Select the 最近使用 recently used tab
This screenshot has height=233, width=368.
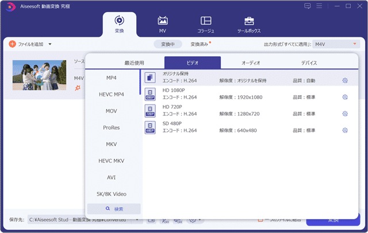134,63
